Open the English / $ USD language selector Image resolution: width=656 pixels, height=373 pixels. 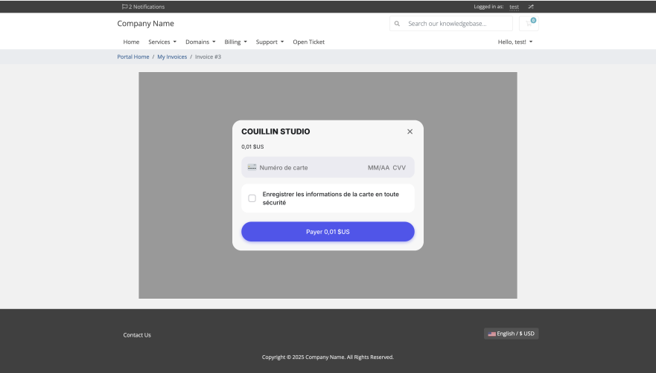click(512, 334)
